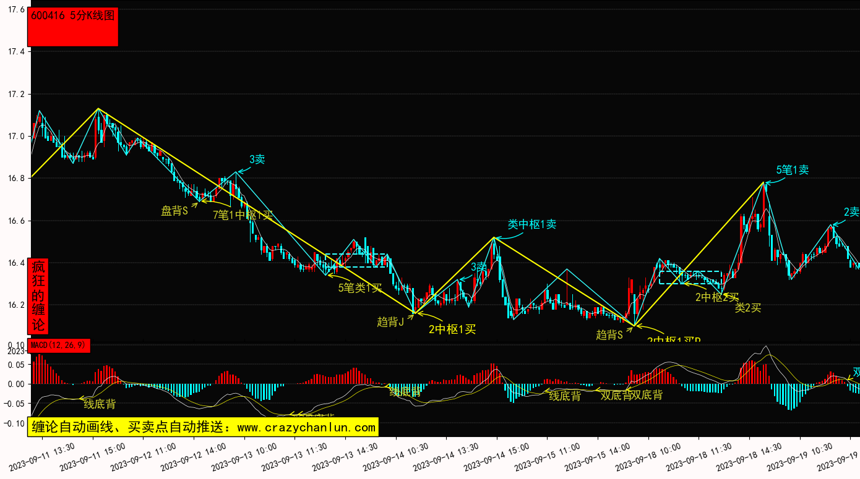Select the 2中枢2买 buy point label
Viewport: 860px width, 479px height.
click(716, 297)
